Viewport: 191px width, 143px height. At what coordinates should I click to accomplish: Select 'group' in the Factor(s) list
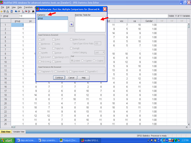pos(53,18)
